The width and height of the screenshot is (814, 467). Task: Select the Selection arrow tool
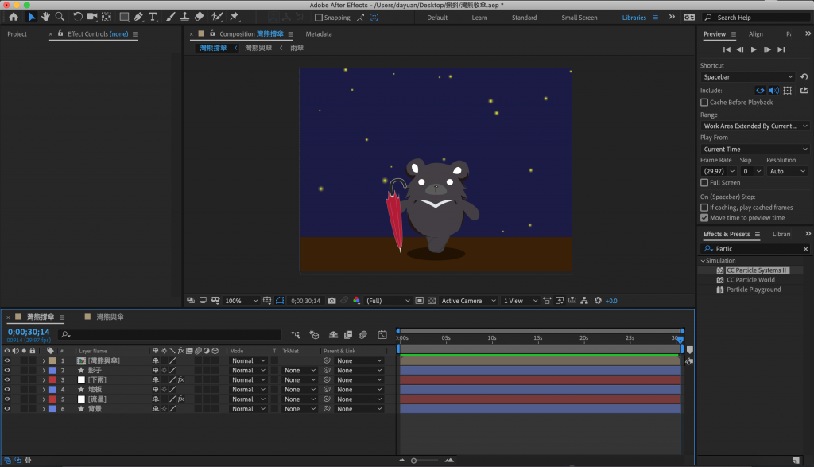click(31, 18)
